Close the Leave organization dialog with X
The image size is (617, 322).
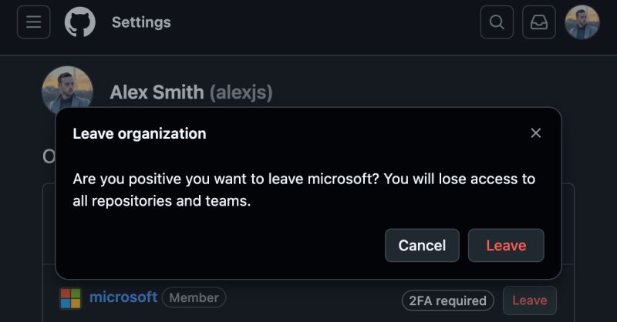point(536,133)
